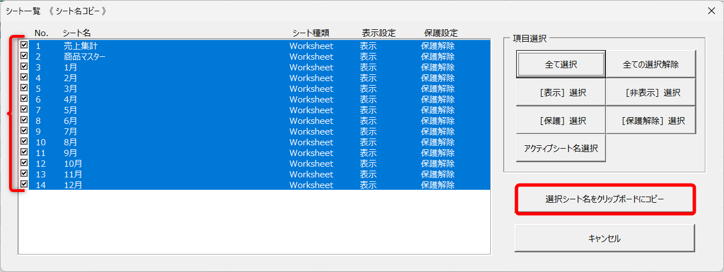Viewport: 724px width, 272px height.
Task: Click the 表示設定 column header
Action: (379, 33)
